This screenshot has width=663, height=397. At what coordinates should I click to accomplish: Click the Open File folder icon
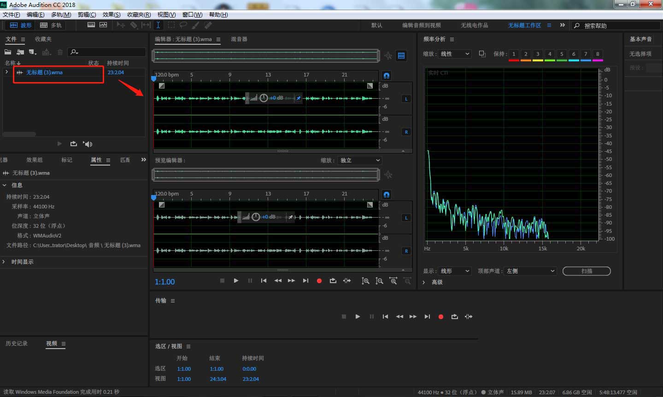[x=8, y=52]
